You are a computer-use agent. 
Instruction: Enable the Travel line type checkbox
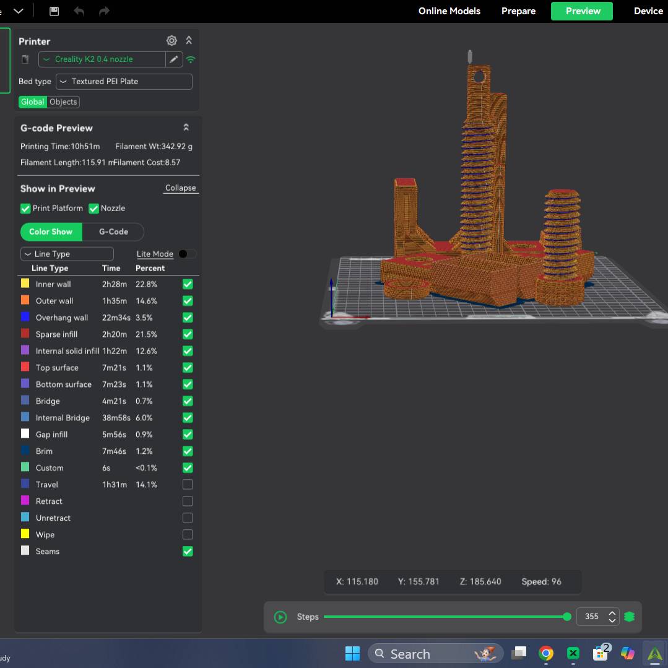click(188, 485)
